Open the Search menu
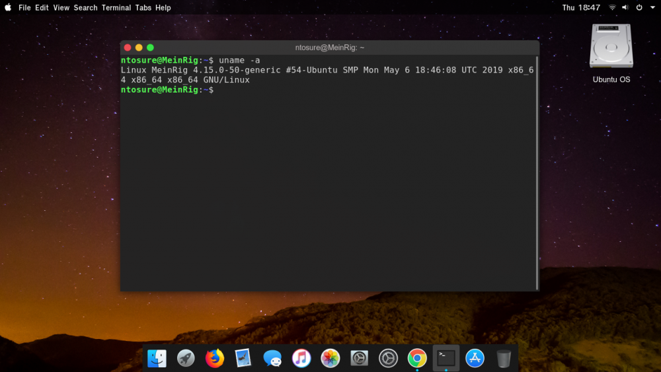Image resolution: width=661 pixels, height=372 pixels. [x=85, y=7]
